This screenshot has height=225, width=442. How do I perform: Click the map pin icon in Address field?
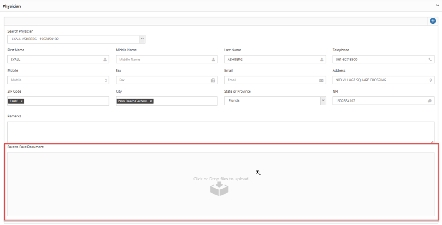pyautogui.click(x=430, y=80)
